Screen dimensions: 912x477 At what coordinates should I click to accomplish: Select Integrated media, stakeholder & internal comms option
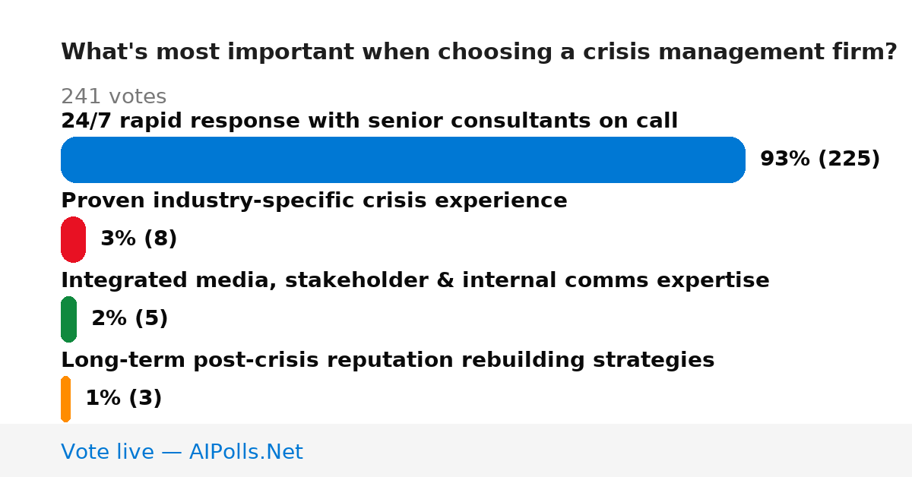[415, 280]
